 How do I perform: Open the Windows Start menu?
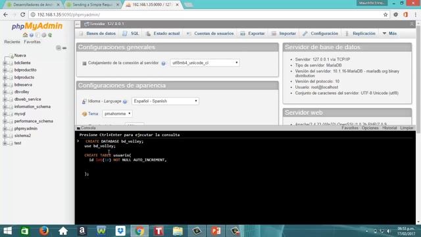pos(7,231)
